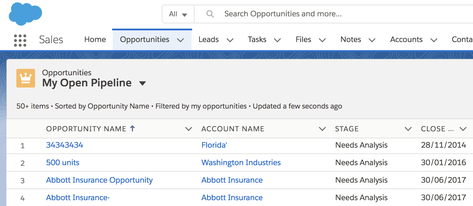Open the Washington Industries account link
Screen dimensions: 473x206
241,163
